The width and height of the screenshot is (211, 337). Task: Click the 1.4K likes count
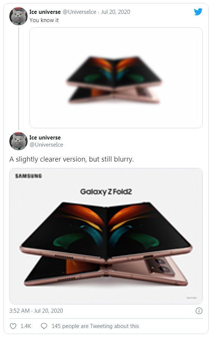coord(26,326)
